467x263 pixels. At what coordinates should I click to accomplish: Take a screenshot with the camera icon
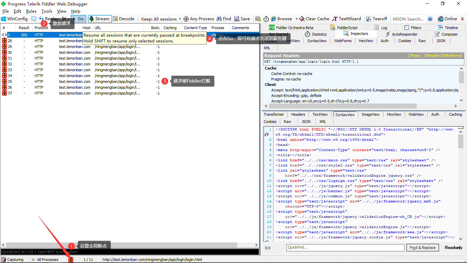point(258,19)
